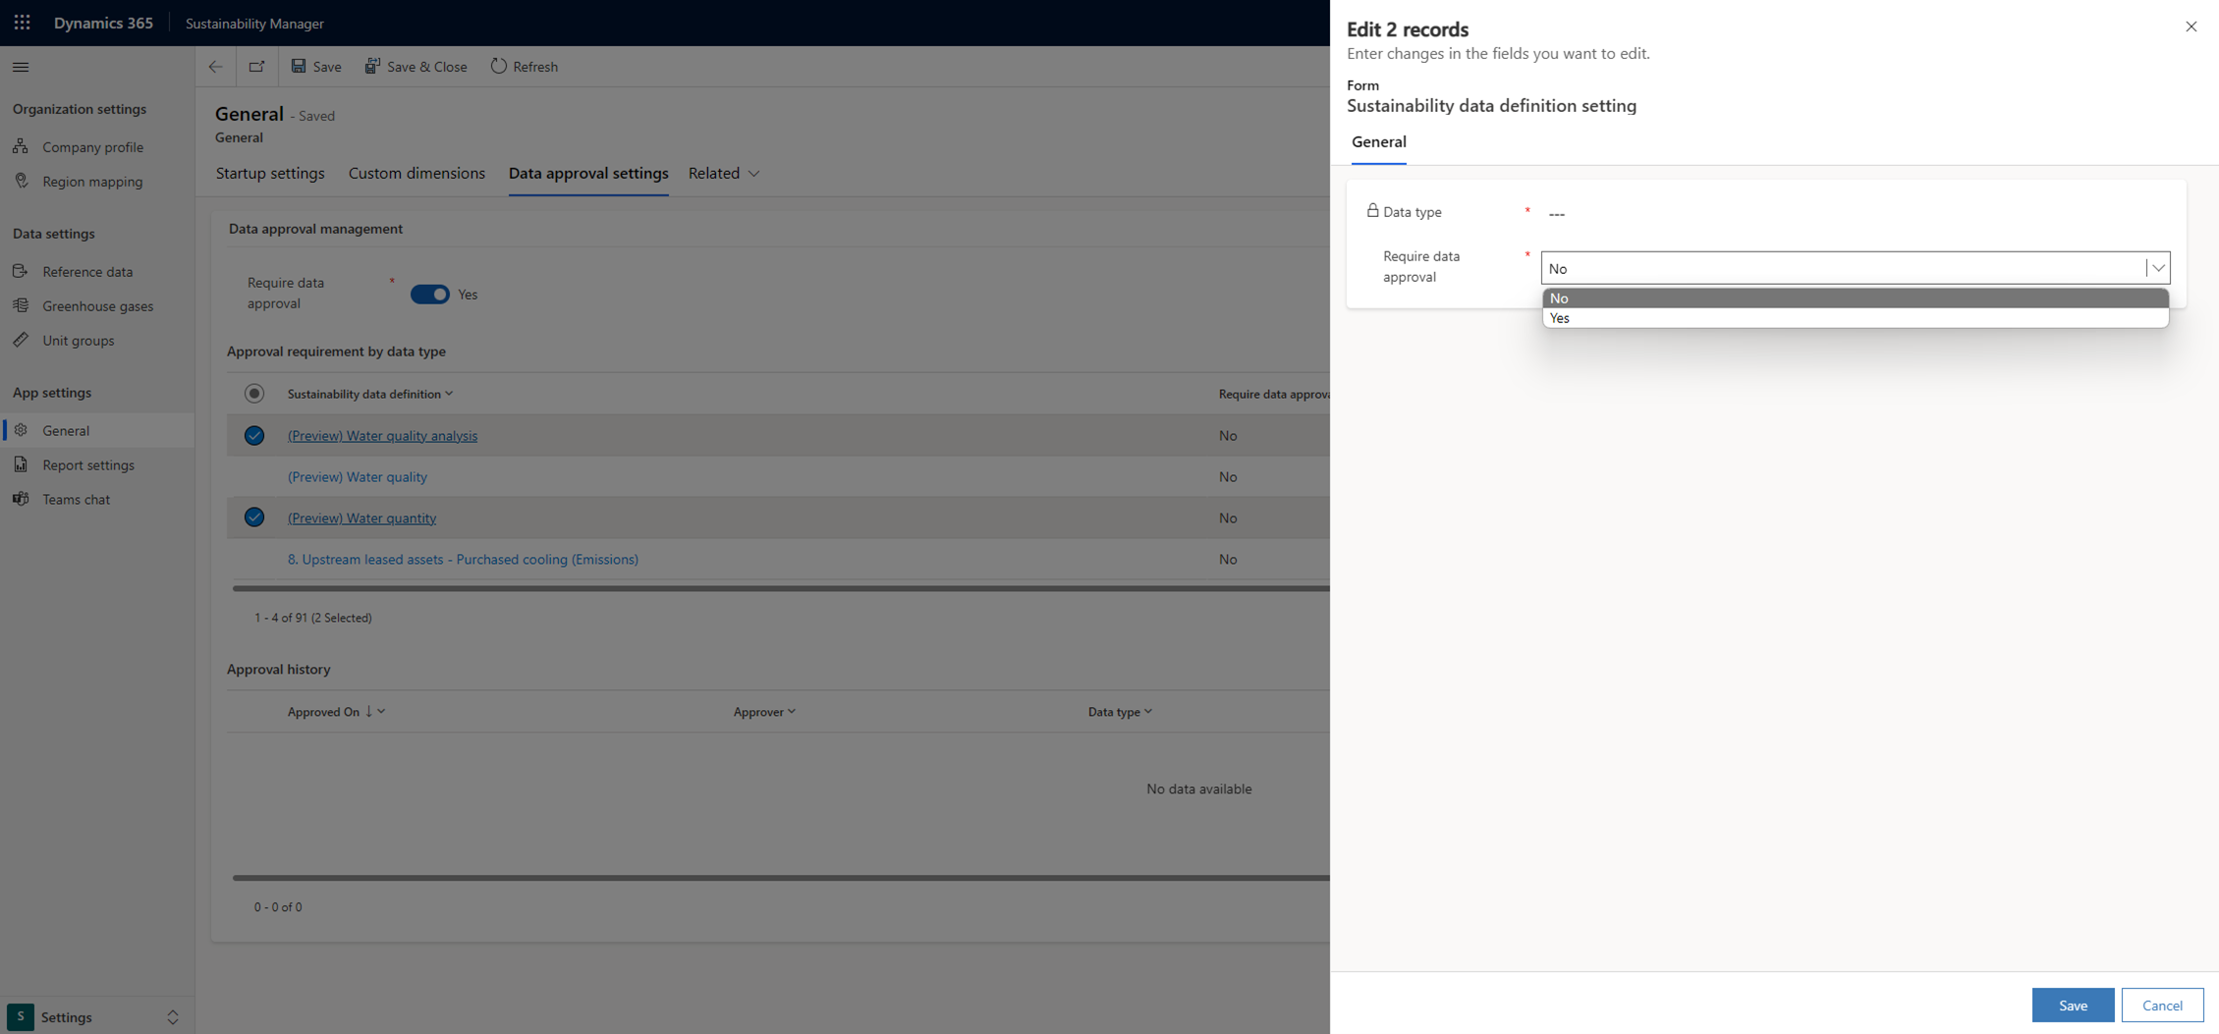Viewport: 2219px width, 1034px height.
Task: Choose Yes from the dropdown list
Action: pyautogui.click(x=1856, y=318)
